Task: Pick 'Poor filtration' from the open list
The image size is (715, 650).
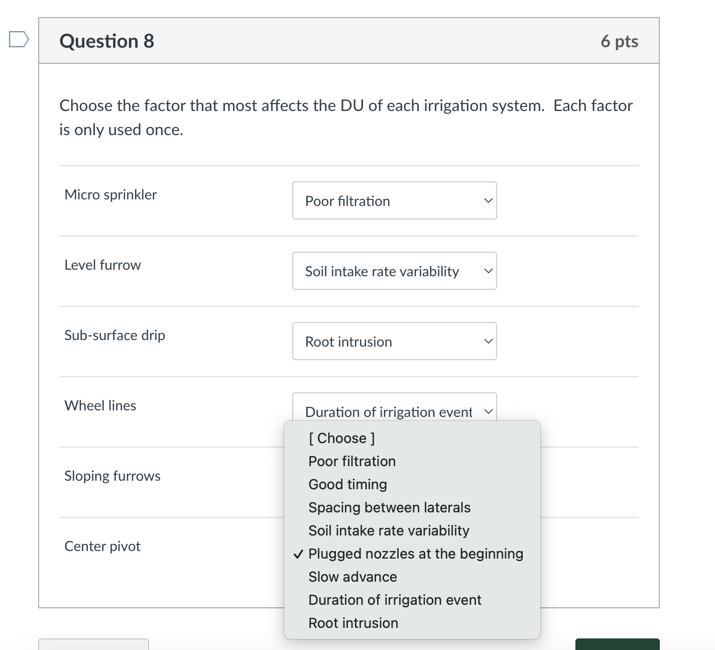Action: tap(352, 461)
